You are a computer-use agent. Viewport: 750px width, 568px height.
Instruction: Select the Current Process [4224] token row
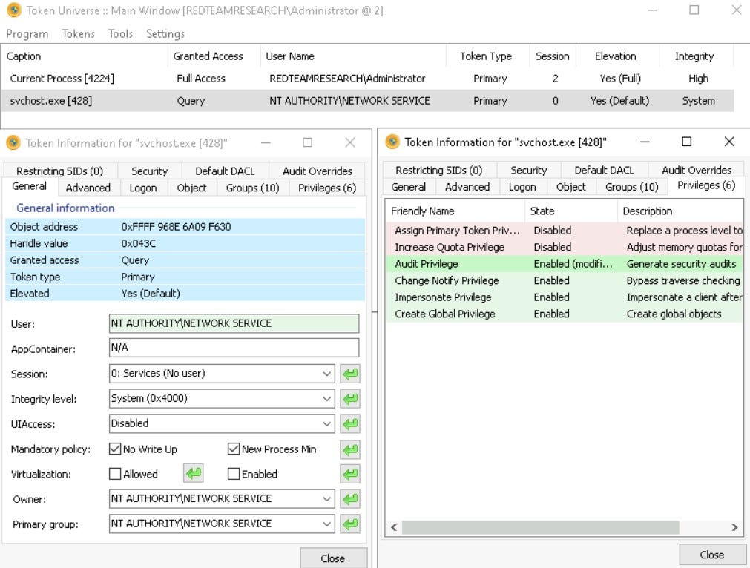coord(367,79)
